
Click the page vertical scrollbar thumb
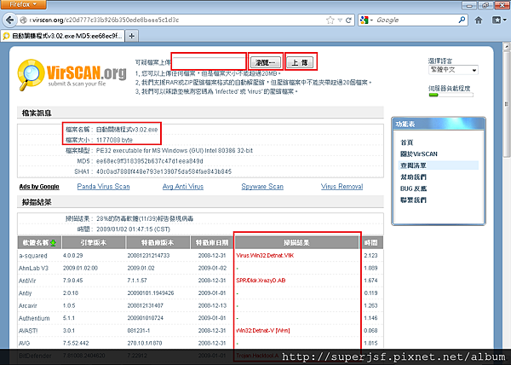click(507, 104)
